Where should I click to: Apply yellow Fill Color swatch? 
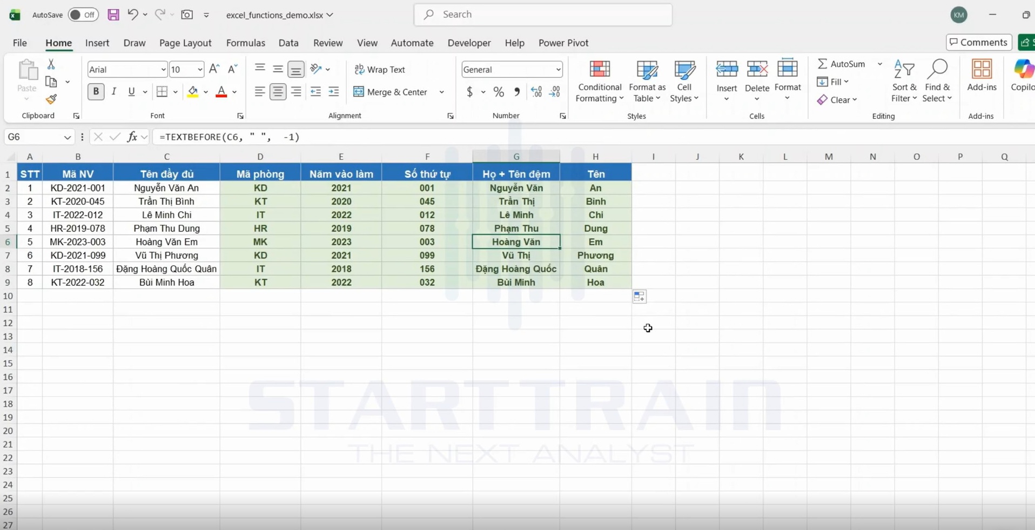pos(193,92)
